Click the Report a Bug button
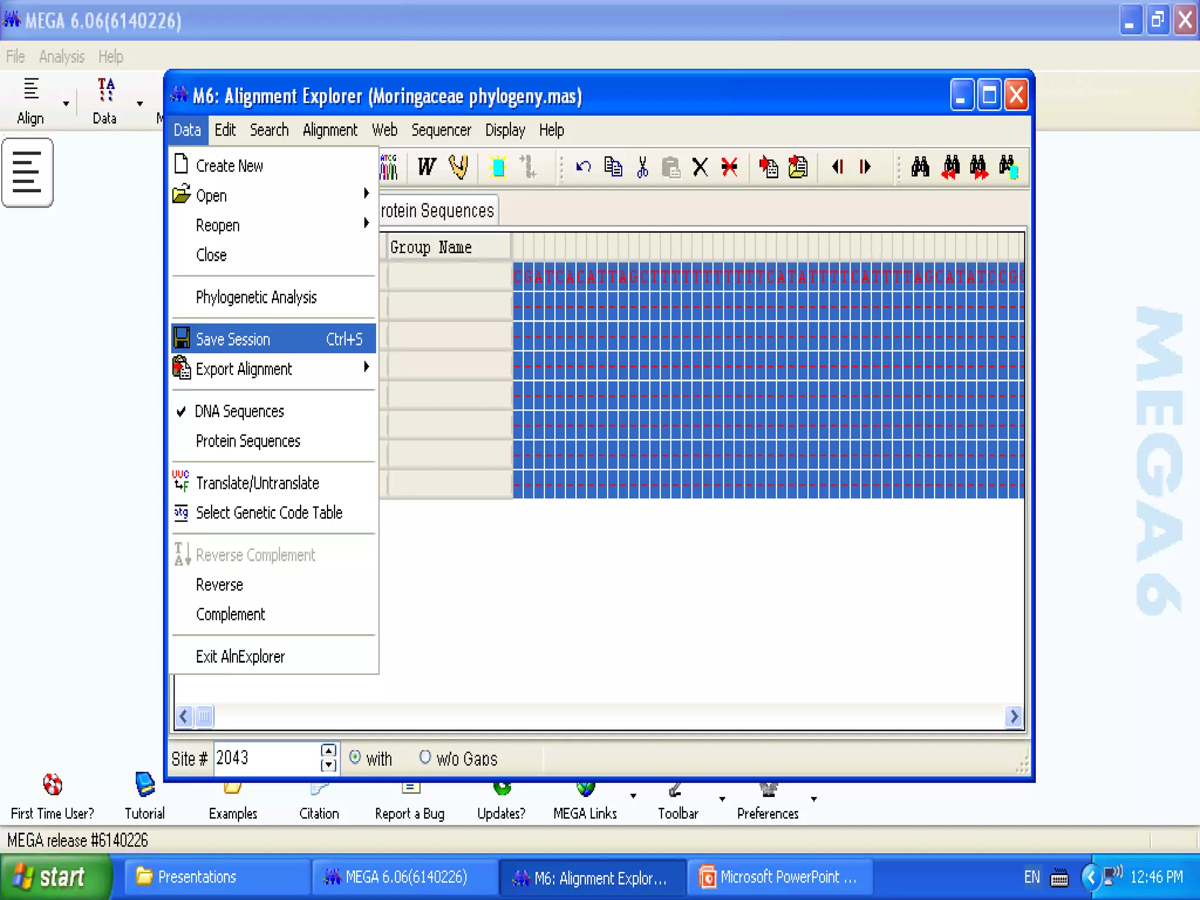1200x900 pixels. [410, 802]
